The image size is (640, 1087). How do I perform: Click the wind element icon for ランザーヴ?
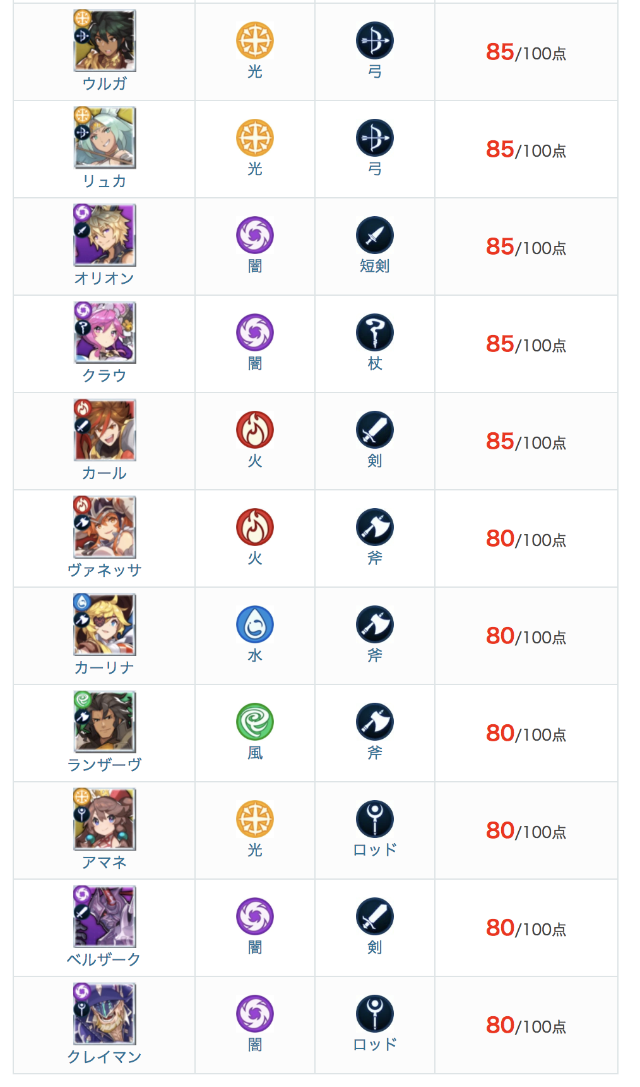tap(254, 722)
